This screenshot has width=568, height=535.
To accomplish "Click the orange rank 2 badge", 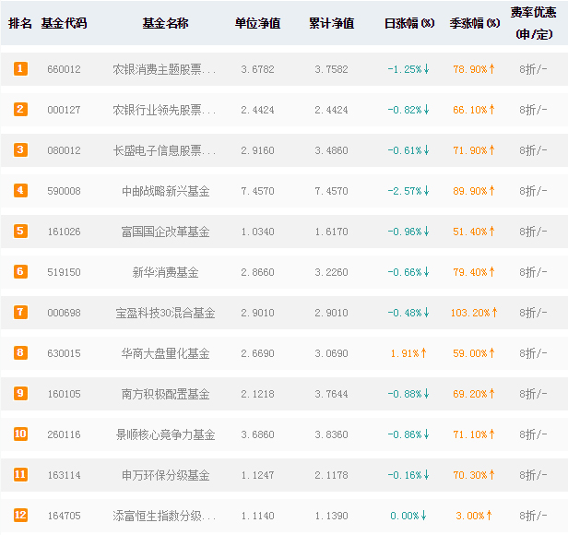I will (20, 109).
